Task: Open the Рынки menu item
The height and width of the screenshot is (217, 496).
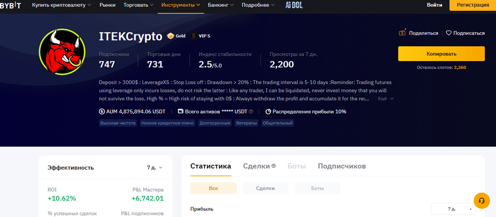Action: (107, 5)
